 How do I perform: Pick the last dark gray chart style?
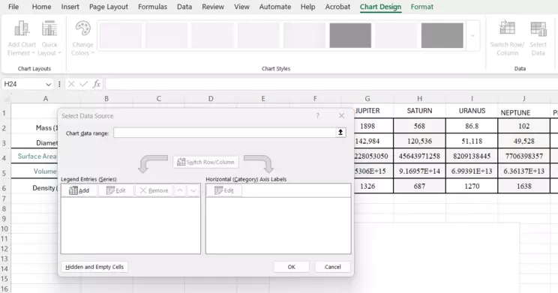pyautogui.click(x=442, y=35)
